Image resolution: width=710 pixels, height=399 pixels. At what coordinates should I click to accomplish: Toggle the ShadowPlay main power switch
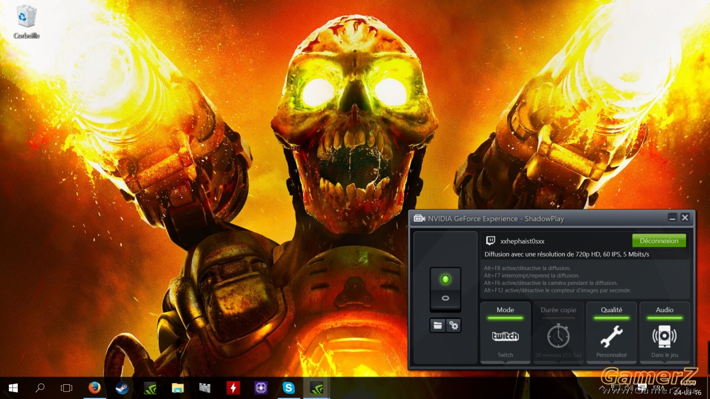(x=446, y=289)
